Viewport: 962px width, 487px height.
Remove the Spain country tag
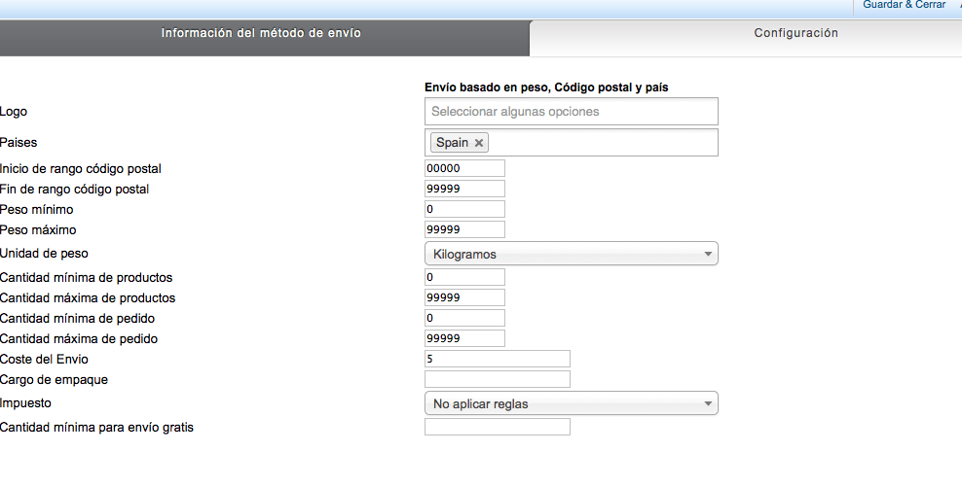tap(478, 143)
